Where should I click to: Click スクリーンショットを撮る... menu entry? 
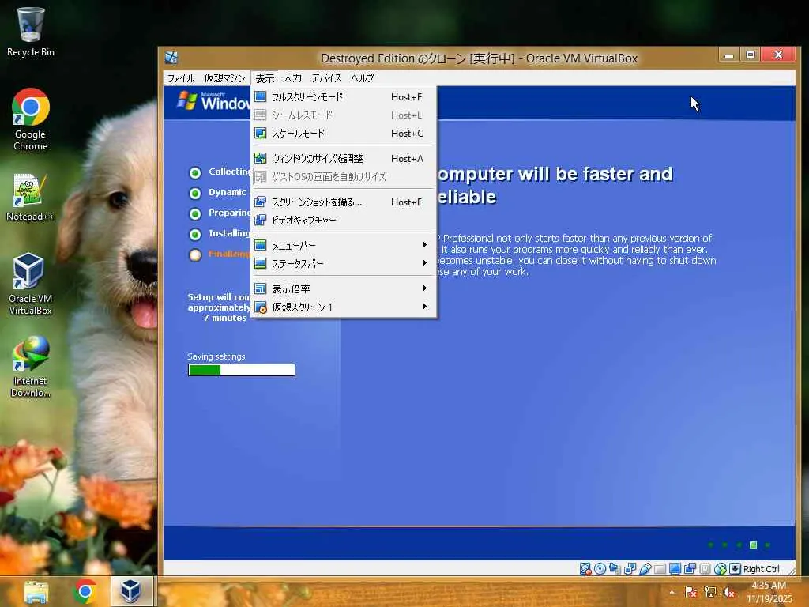pos(344,202)
